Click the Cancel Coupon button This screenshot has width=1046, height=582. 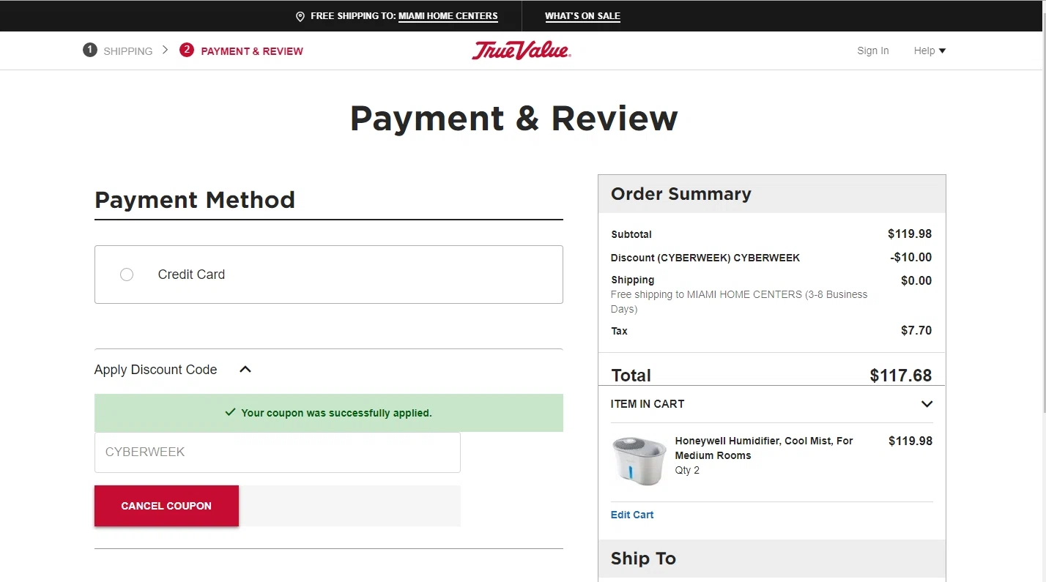click(x=166, y=506)
